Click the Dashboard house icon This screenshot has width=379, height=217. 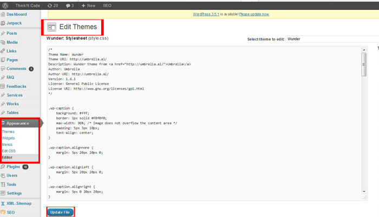3,14
